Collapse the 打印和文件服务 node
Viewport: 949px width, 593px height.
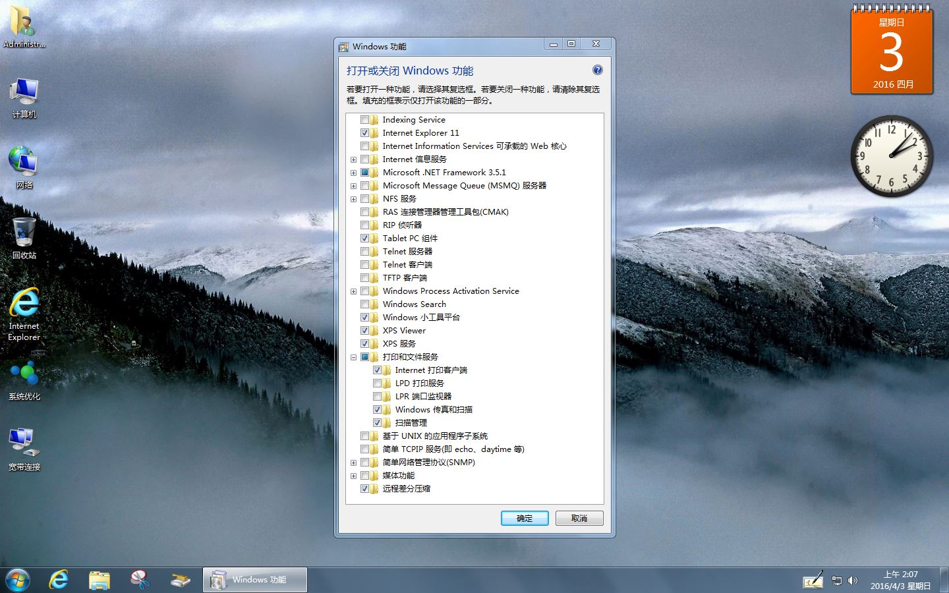(353, 357)
